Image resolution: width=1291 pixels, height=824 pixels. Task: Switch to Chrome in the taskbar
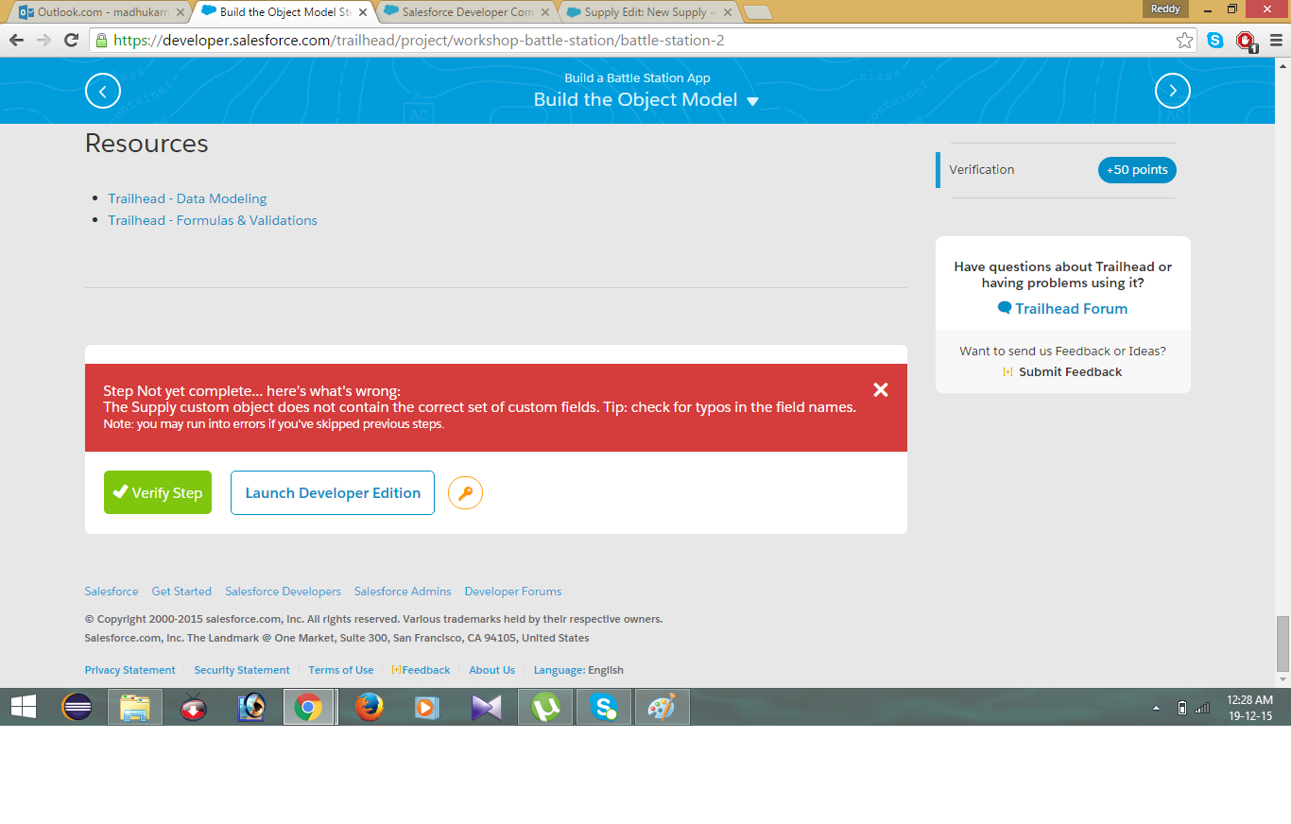pos(309,707)
